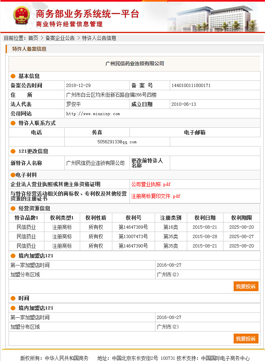Screen dimensions: 265x361
Task: Click 商业特许经营信息管理 banner subtitle
Action: [69, 24]
